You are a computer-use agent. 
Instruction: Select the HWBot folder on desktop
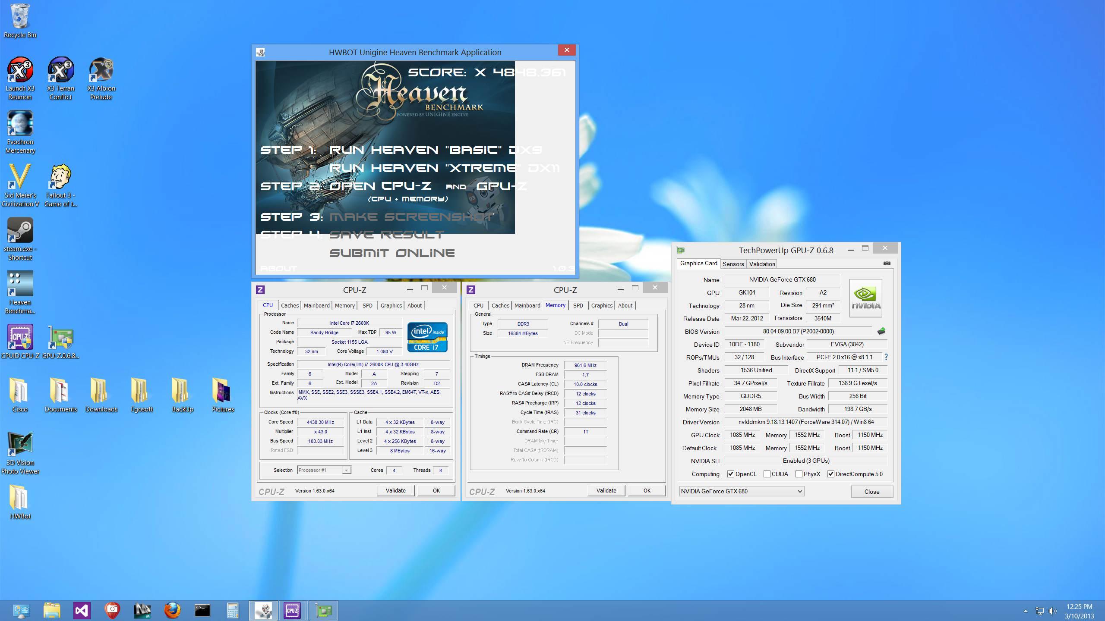(20, 502)
